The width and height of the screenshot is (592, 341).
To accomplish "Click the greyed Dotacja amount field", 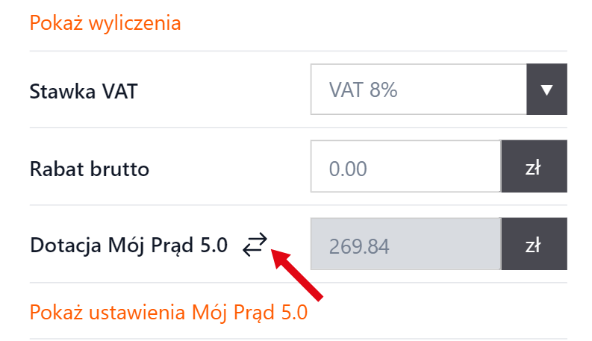I will click(405, 244).
